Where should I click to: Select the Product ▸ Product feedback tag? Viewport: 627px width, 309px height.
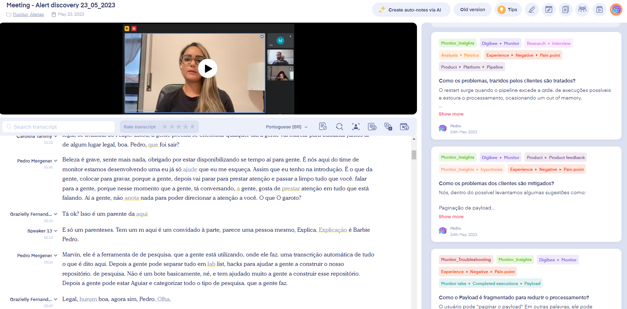point(556,158)
